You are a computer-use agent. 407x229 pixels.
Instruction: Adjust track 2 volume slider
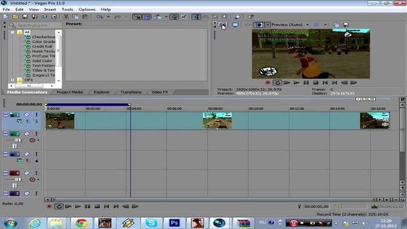(x=18, y=140)
